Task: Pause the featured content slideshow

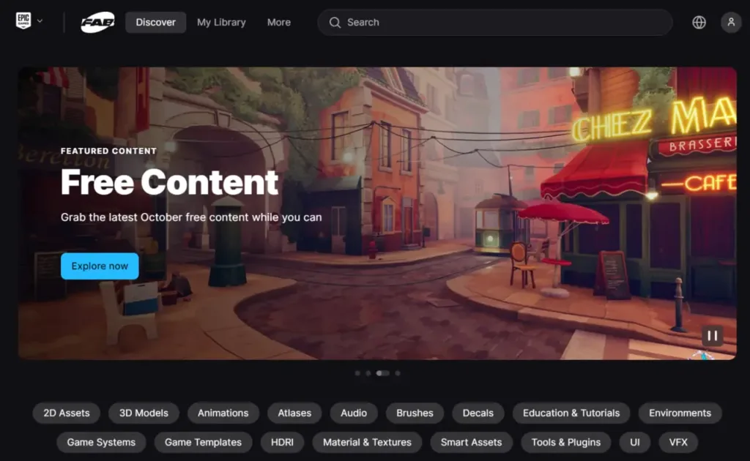Action: point(712,335)
